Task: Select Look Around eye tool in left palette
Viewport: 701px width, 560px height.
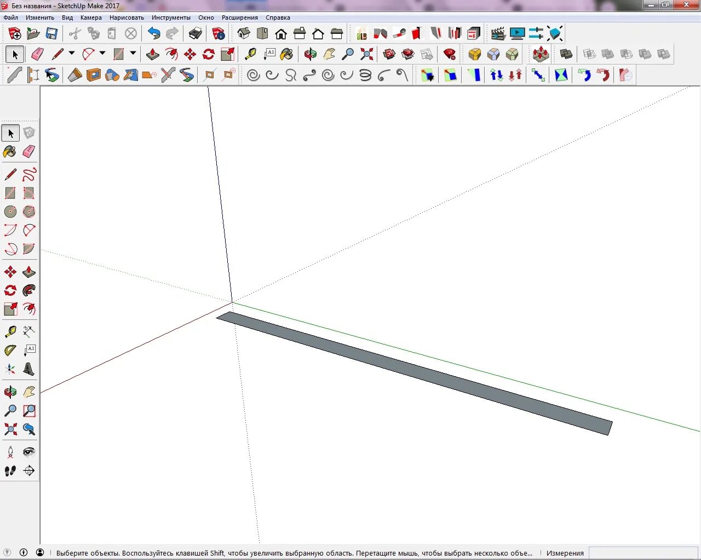Action: 29,452
